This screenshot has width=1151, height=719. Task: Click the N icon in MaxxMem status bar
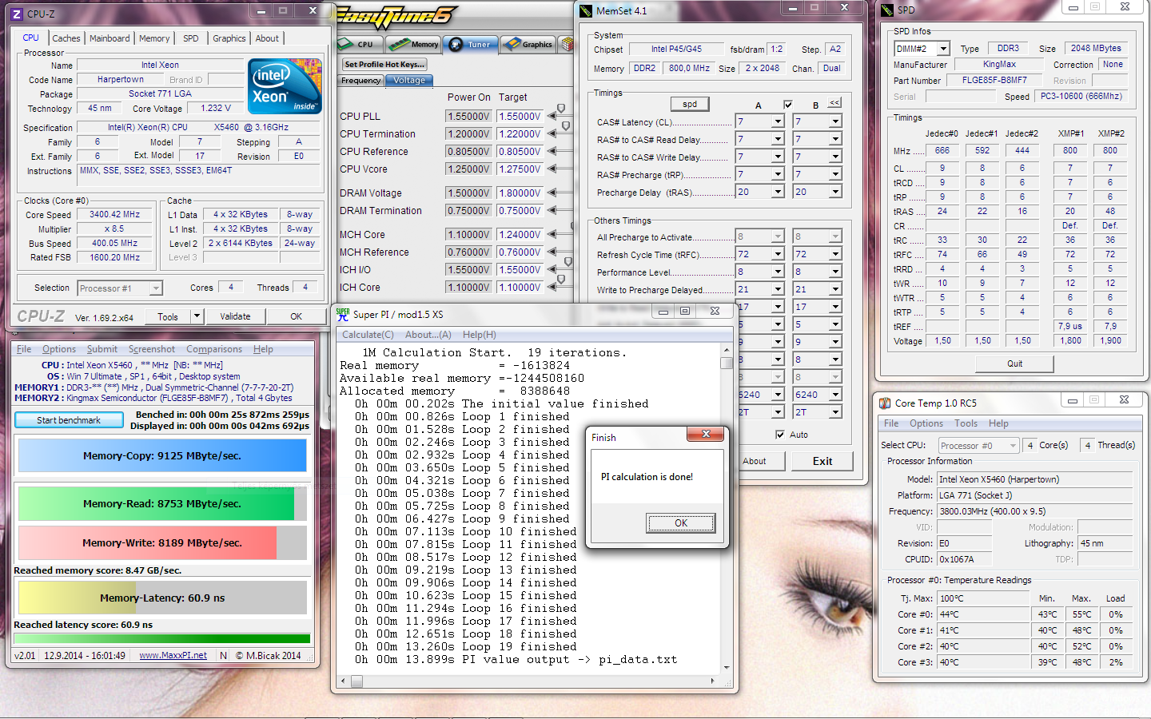coord(223,655)
